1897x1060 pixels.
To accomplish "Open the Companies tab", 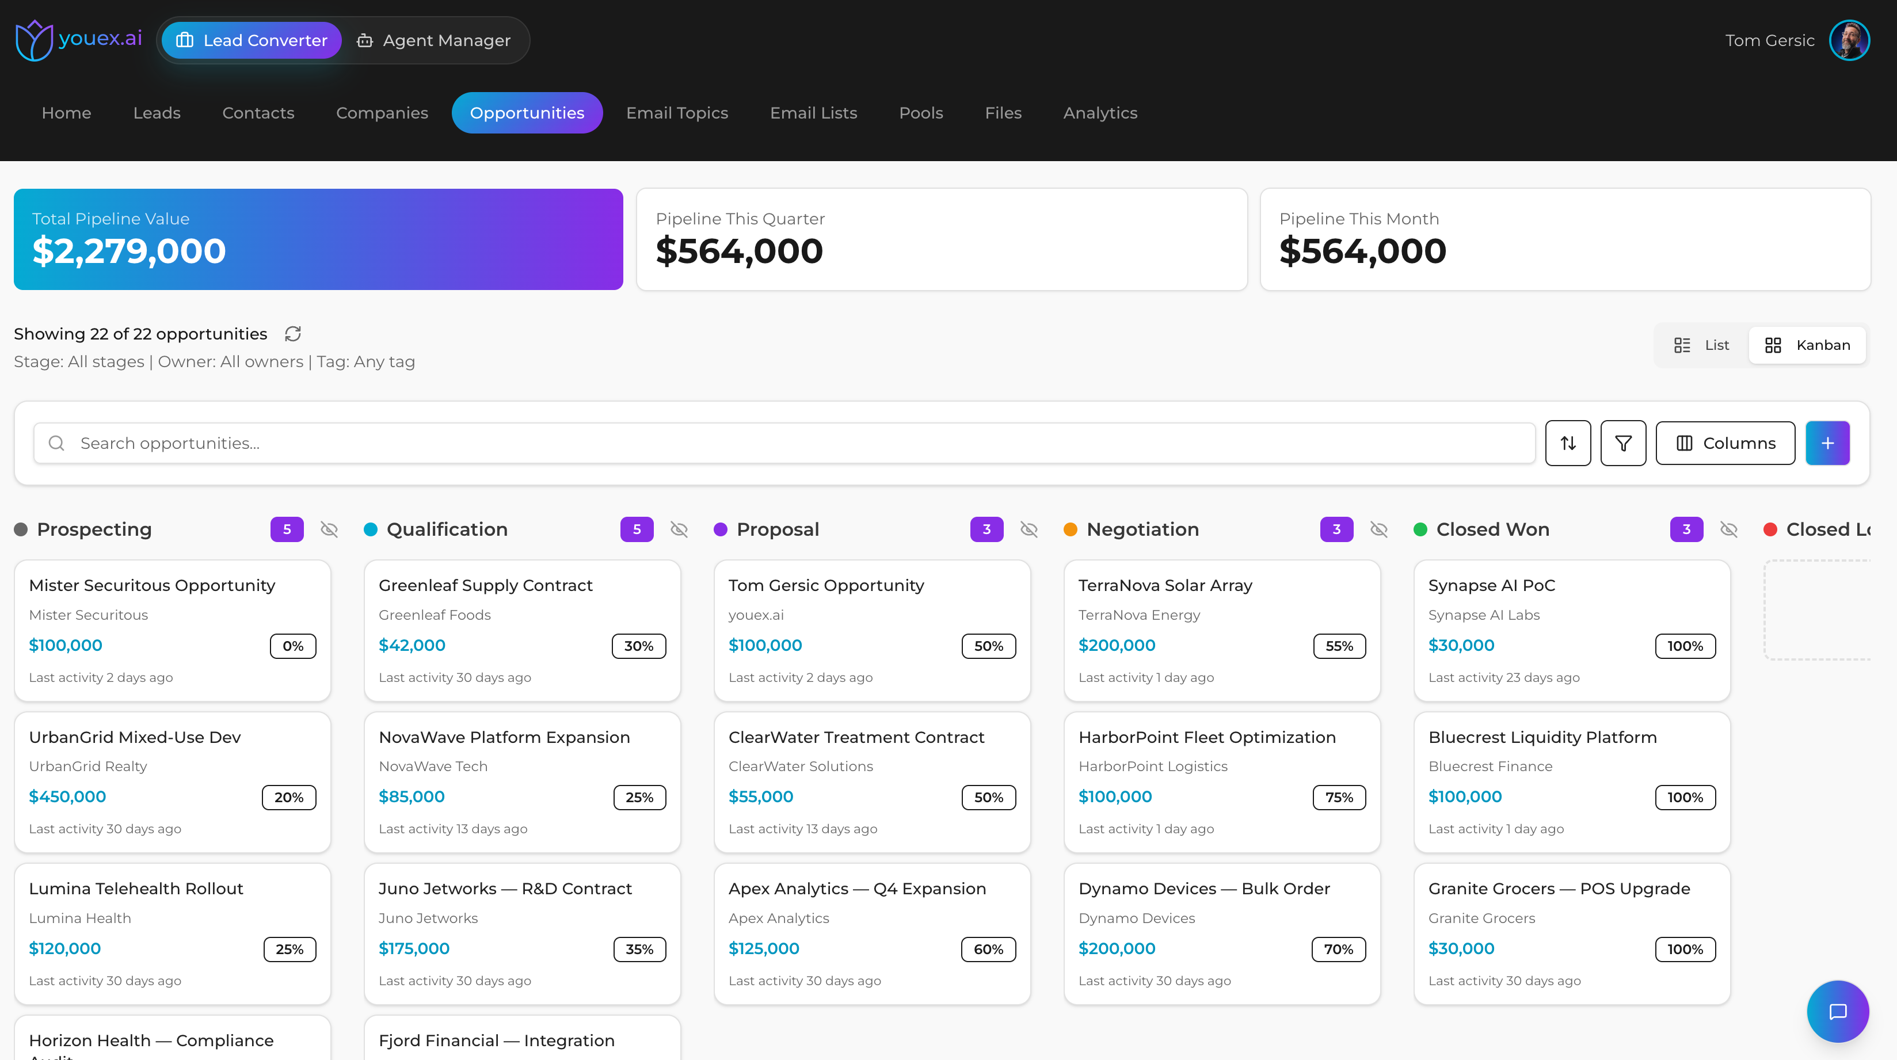I will click(x=382, y=113).
